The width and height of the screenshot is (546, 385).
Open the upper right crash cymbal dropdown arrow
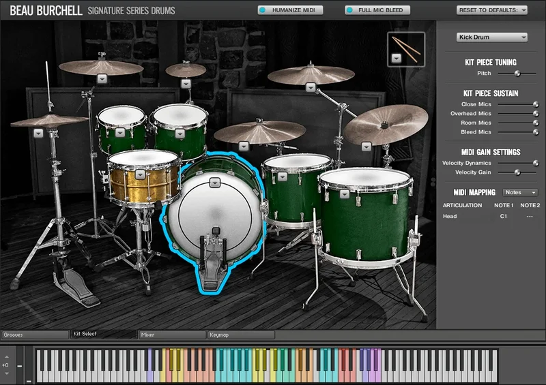point(311,88)
